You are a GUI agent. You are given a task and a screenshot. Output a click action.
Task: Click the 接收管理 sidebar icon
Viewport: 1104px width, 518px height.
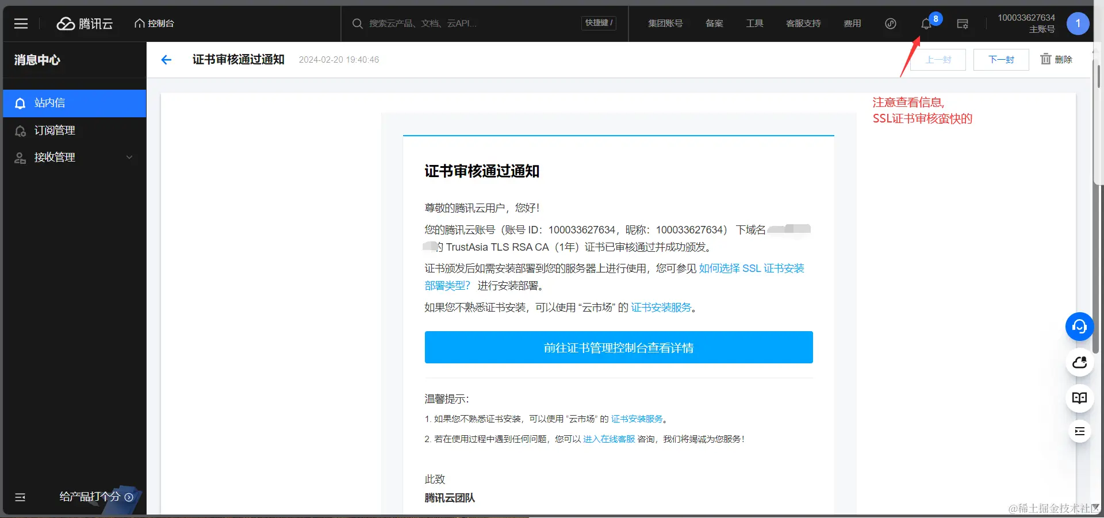point(20,158)
